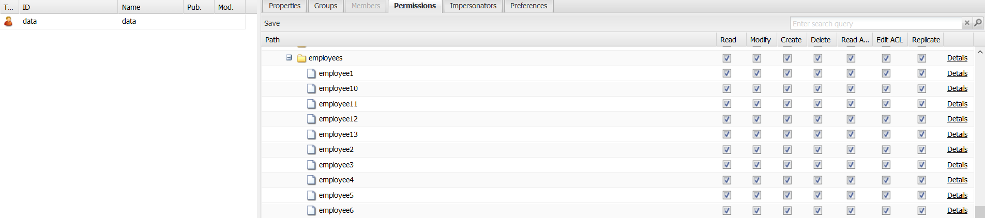Sort by the Name column header
This screenshot has height=218, width=985.
coord(131,7)
